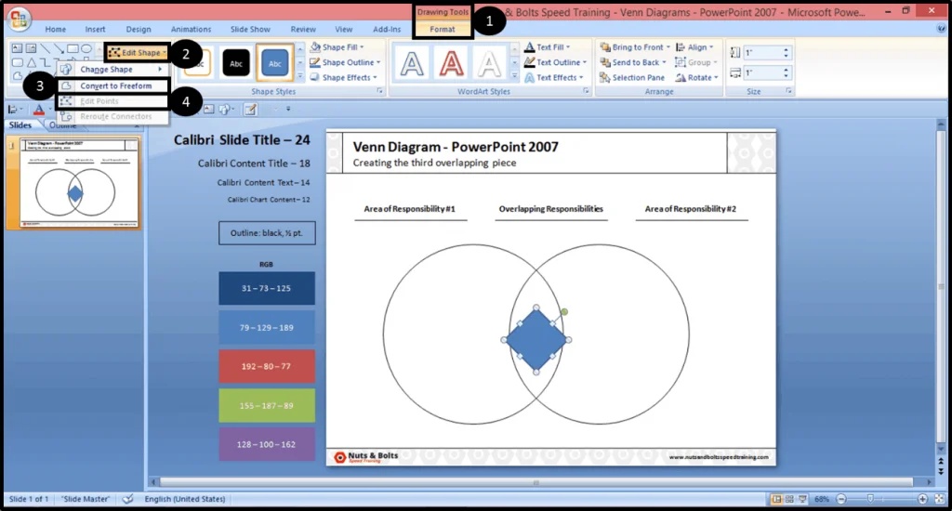The image size is (952, 511).
Task: Open the Add-Ins ribbon tab
Action: [x=387, y=29]
